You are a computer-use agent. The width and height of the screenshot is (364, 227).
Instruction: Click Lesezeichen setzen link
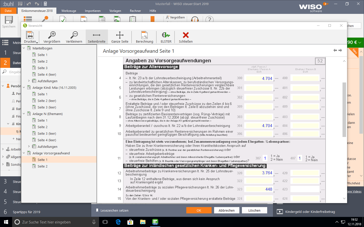[115, 210]
